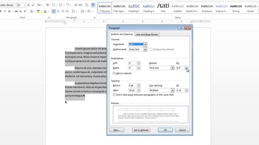Clear all formatting with eraser icon
This screenshot has width=259, height=145.
(x=47, y=5)
